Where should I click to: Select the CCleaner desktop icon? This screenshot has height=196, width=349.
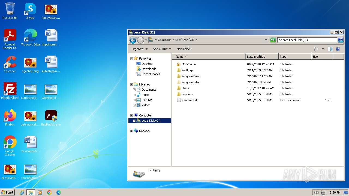10,64
